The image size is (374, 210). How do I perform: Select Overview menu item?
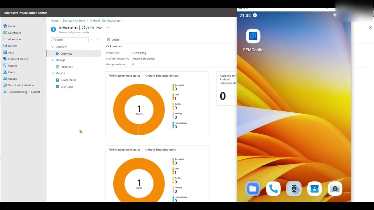[x=74, y=54]
